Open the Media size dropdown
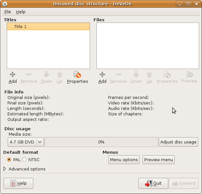Viewport: 202px width, 194px height. [x=26, y=142]
